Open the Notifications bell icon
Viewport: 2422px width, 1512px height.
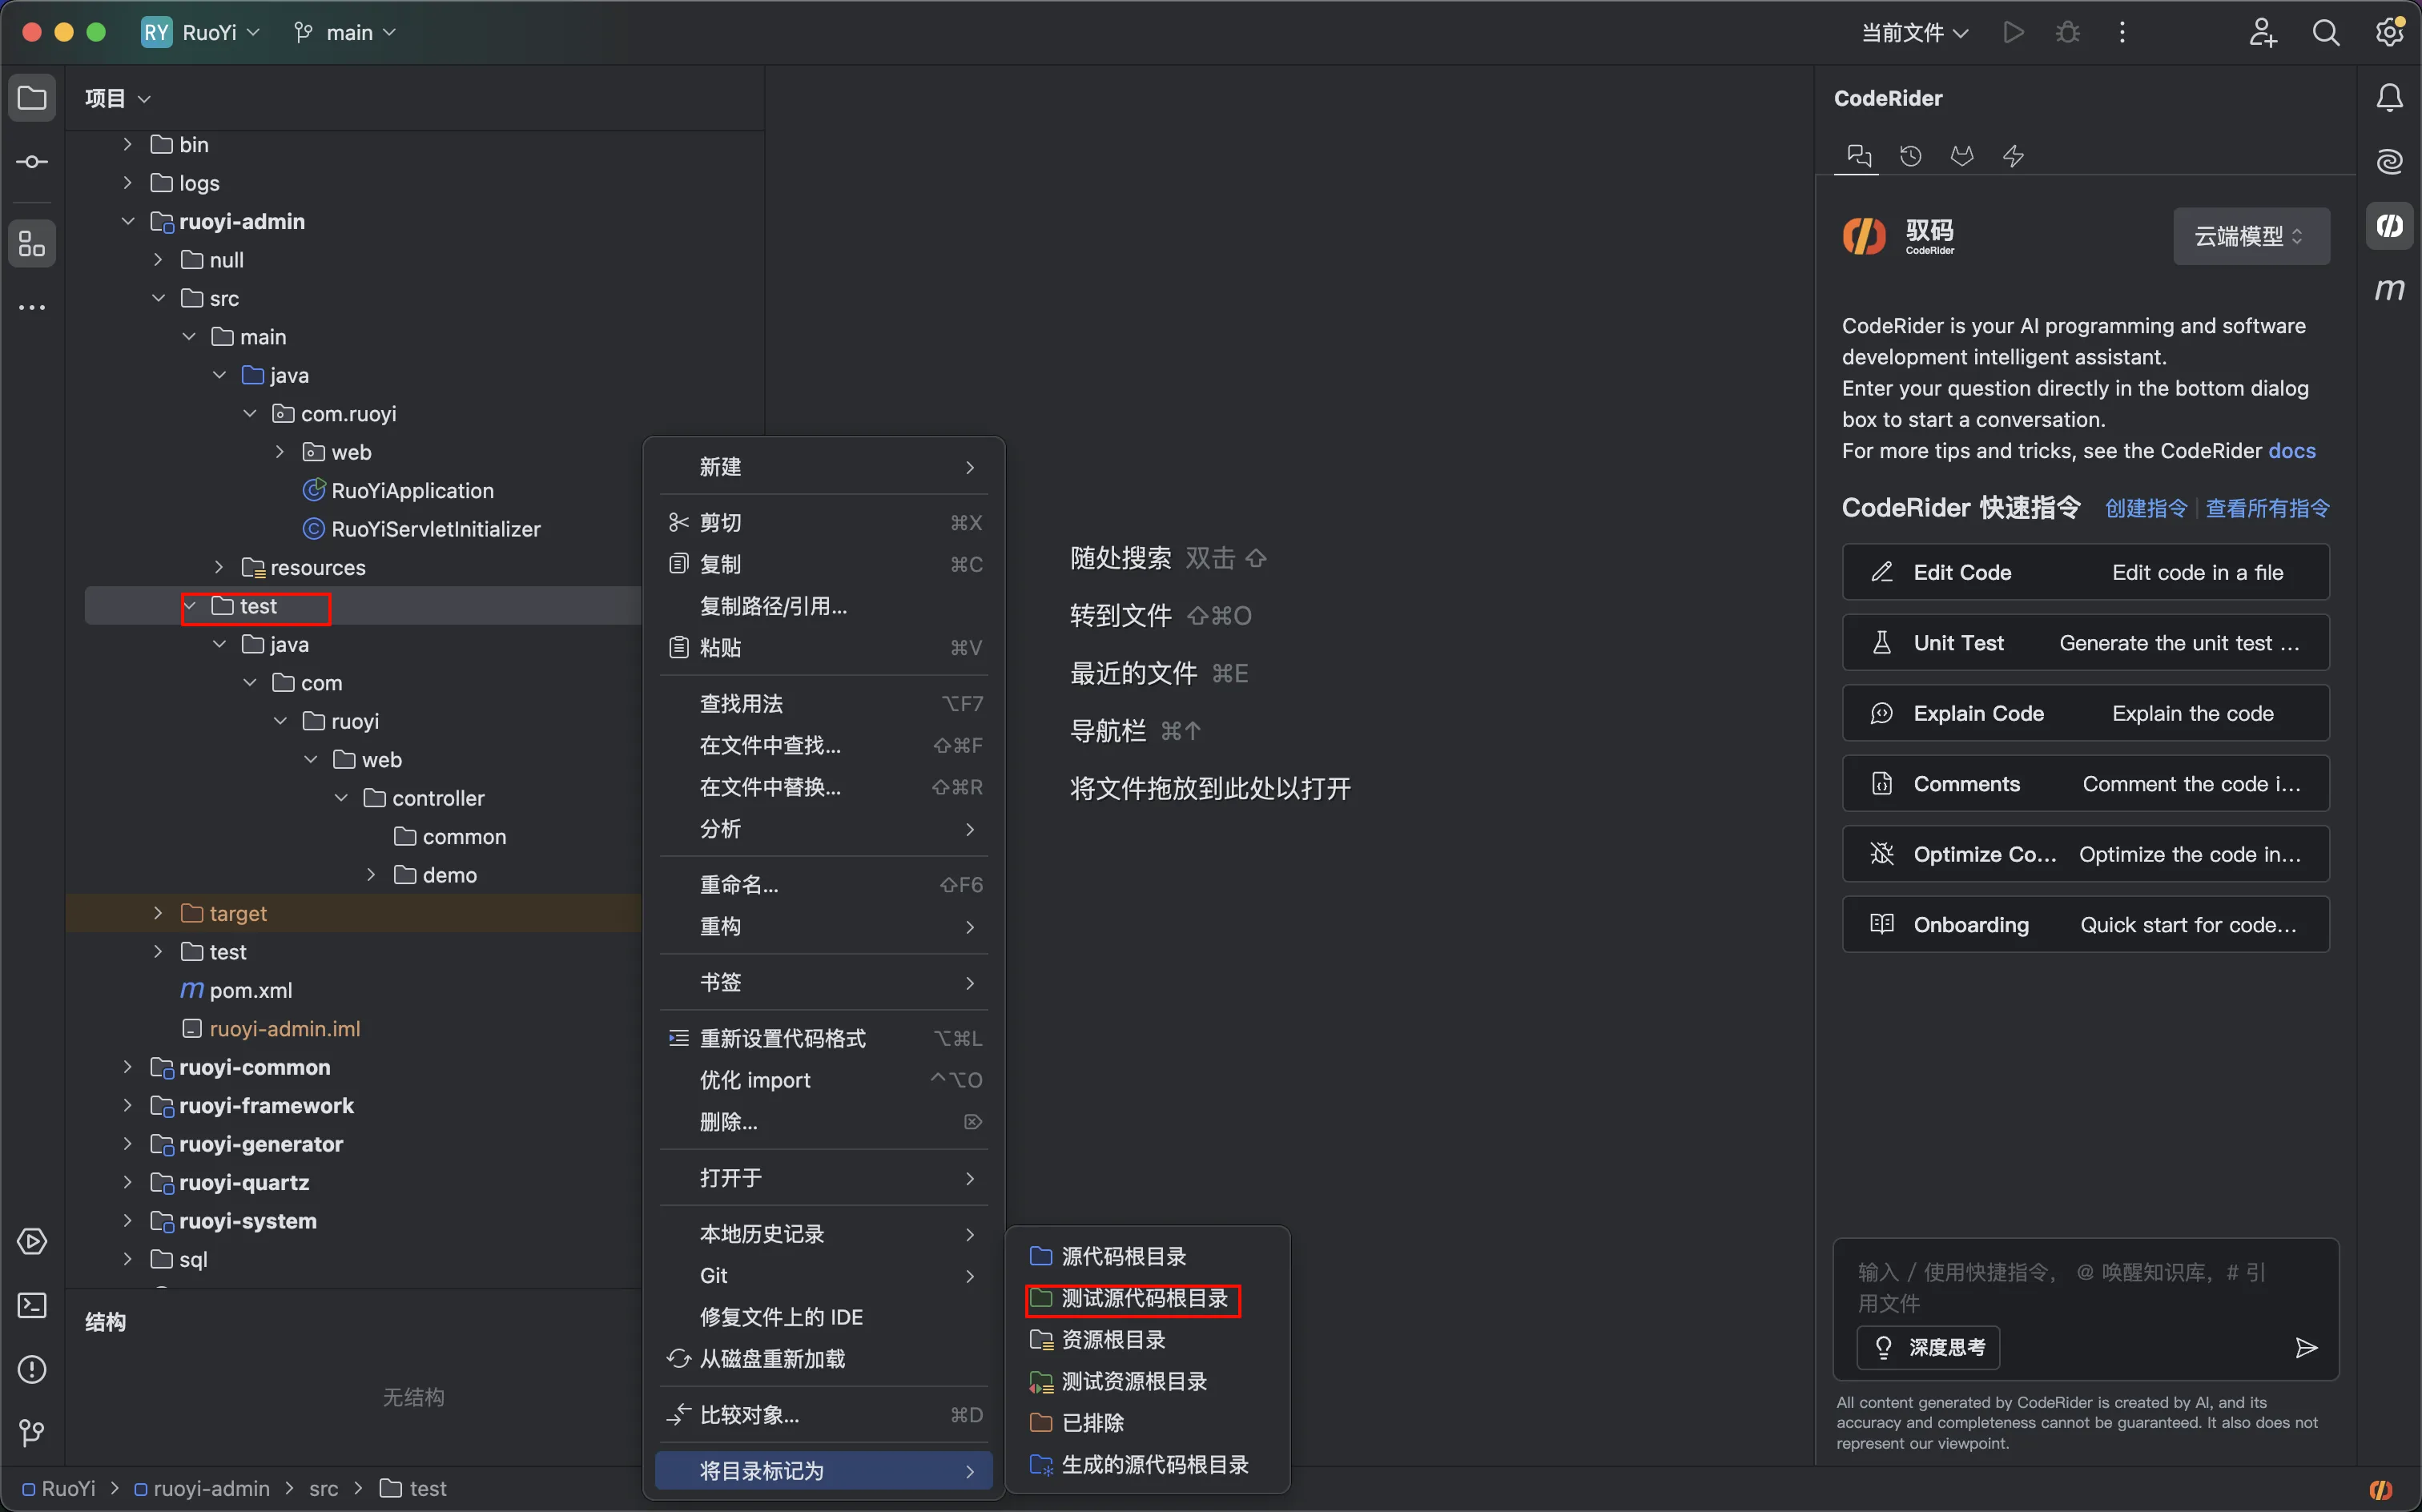(x=2389, y=98)
